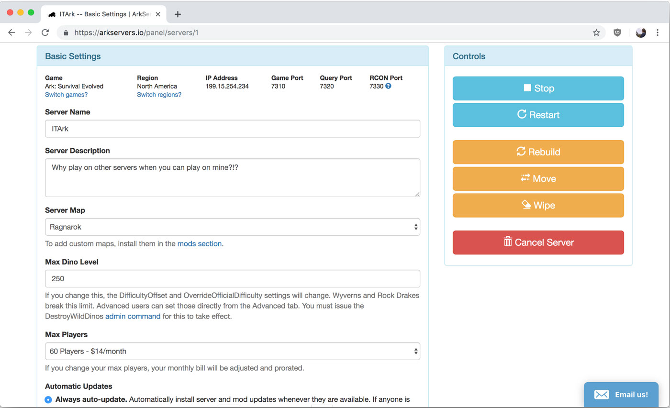Open the mods section link
This screenshot has width=670, height=408.
(x=200, y=244)
